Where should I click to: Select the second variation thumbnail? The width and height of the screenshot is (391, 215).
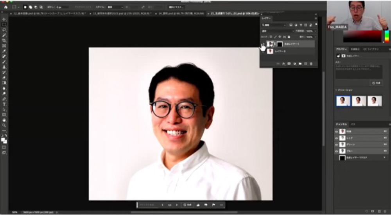coord(359,101)
